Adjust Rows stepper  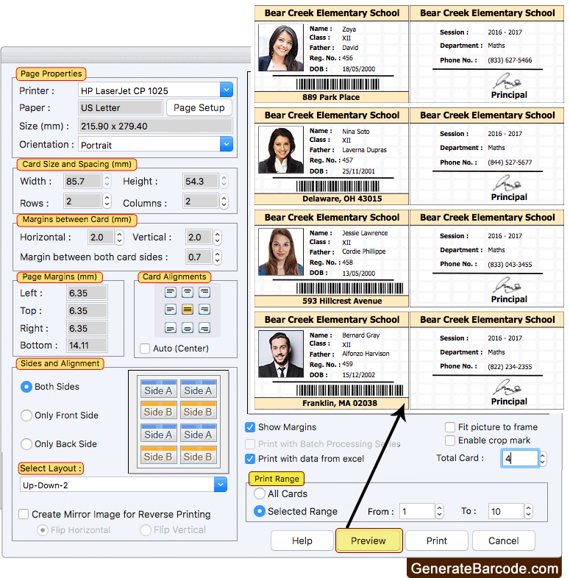107,201
